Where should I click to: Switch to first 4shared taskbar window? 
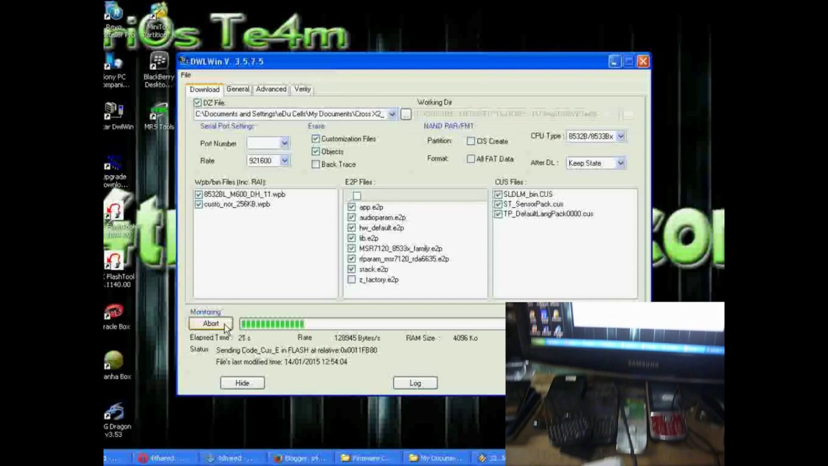pos(164,458)
